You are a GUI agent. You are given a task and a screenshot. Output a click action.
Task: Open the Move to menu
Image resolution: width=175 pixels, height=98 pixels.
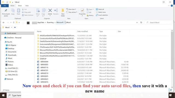[38, 13]
